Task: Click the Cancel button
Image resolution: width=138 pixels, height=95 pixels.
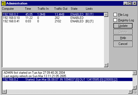Action: coord(123,44)
